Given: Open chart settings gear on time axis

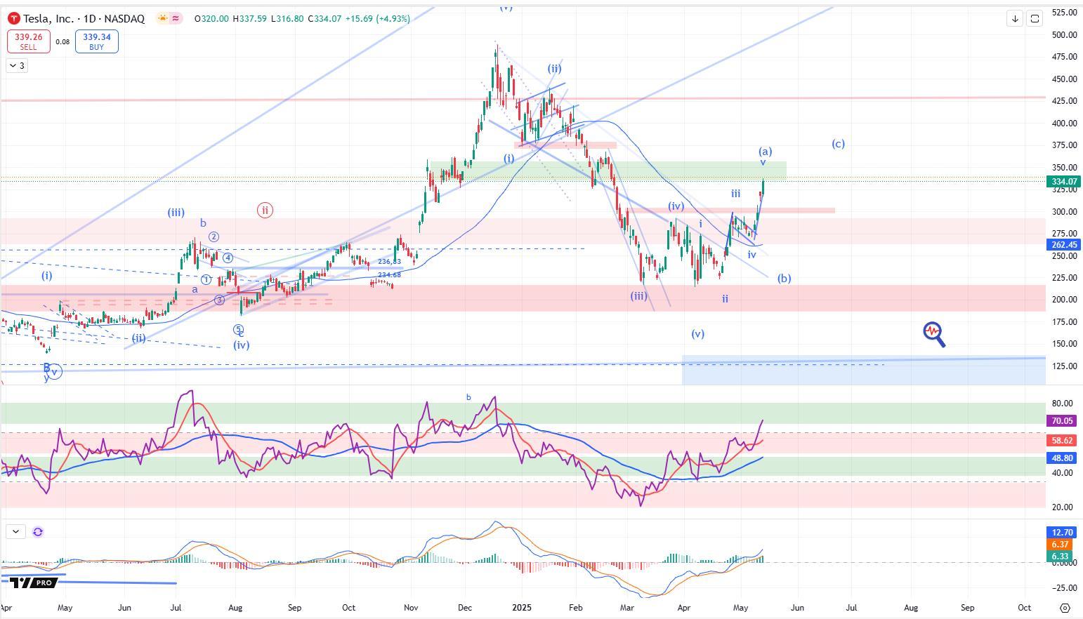Looking at the screenshot, I should click(x=1065, y=608).
